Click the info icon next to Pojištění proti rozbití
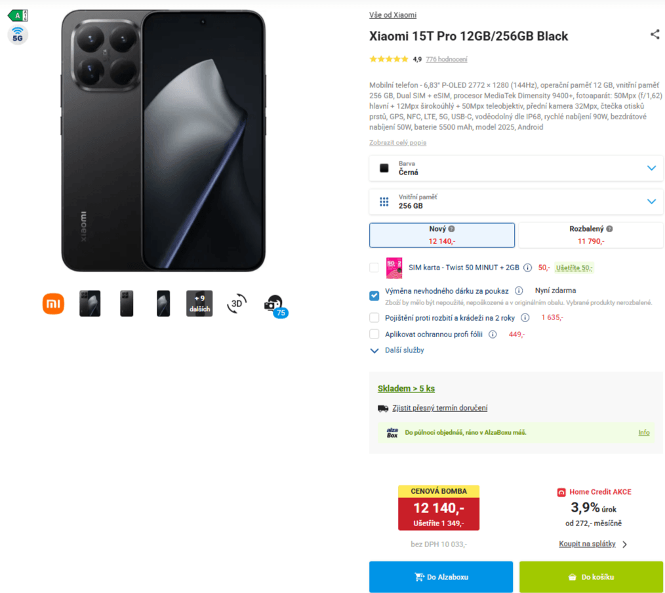The height and width of the screenshot is (593, 665). (525, 317)
